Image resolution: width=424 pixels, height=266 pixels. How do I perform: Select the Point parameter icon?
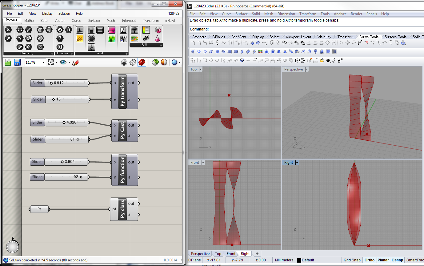[8, 30]
